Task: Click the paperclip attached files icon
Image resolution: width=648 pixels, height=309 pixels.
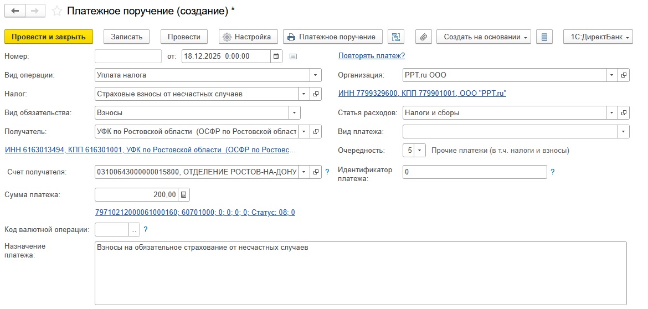Action: (423, 37)
